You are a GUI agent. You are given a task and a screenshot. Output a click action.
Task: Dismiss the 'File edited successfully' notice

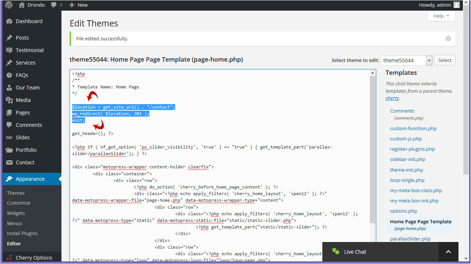(x=448, y=38)
